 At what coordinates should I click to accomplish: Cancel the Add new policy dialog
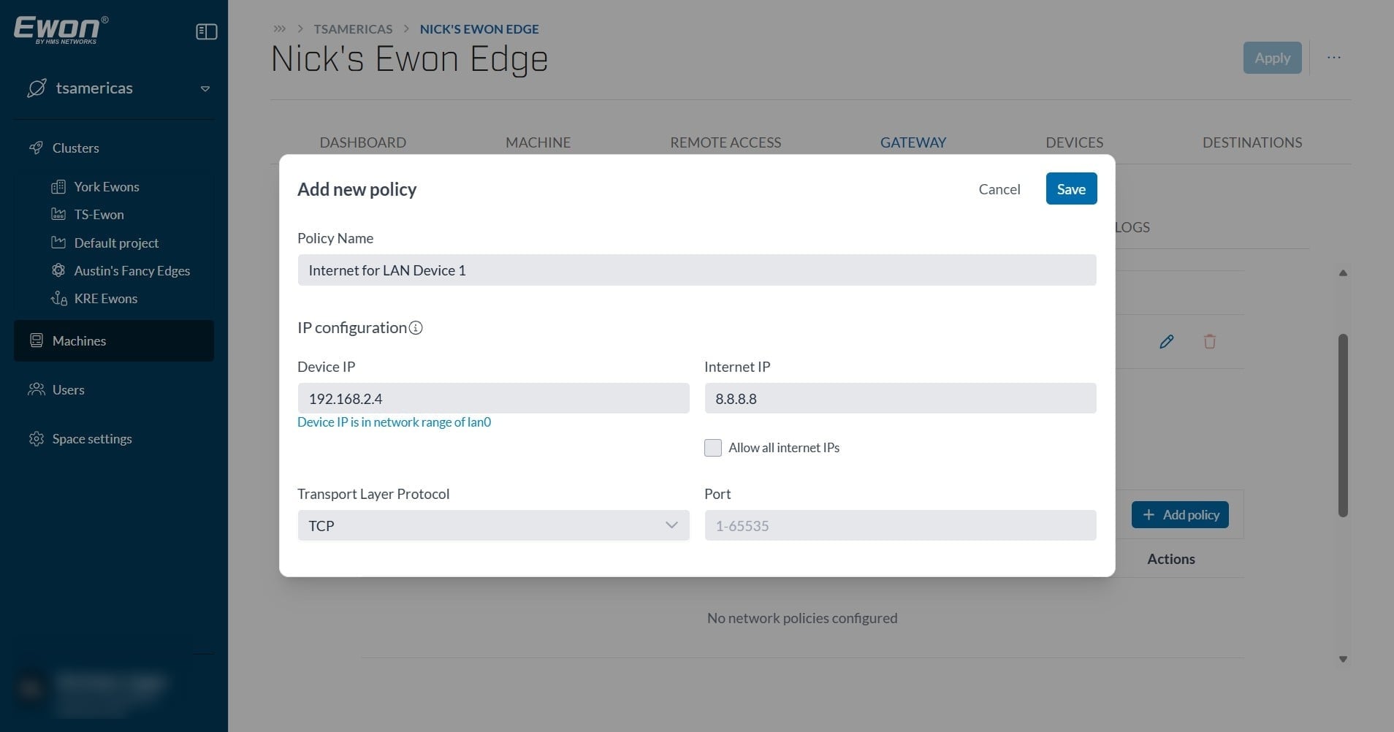(x=999, y=189)
